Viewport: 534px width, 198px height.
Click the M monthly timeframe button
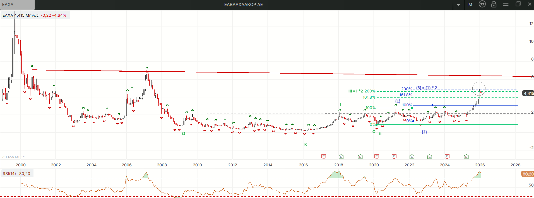(x=470, y=4)
